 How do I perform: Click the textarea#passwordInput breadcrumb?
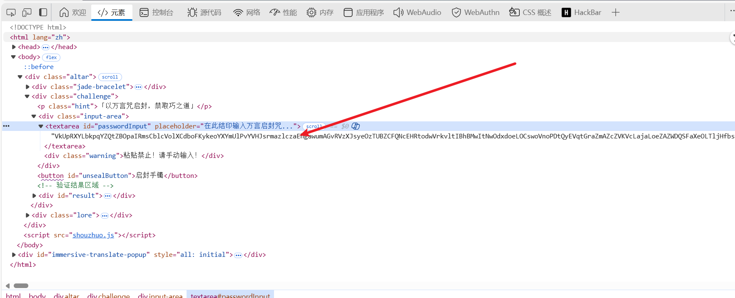[230, 295]
